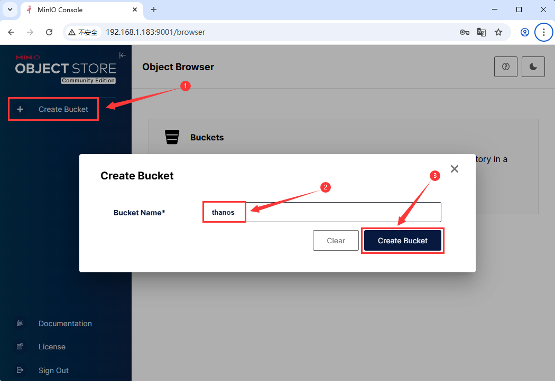Image resolution: width=555 pixels, height=381 pixels.
Task: Open a new browser tab
Action: 154,9
